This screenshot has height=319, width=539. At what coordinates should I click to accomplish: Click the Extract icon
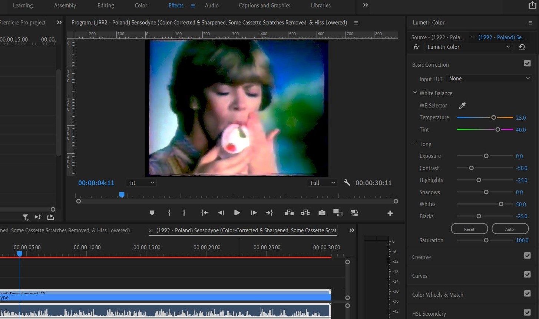(305, 213)
